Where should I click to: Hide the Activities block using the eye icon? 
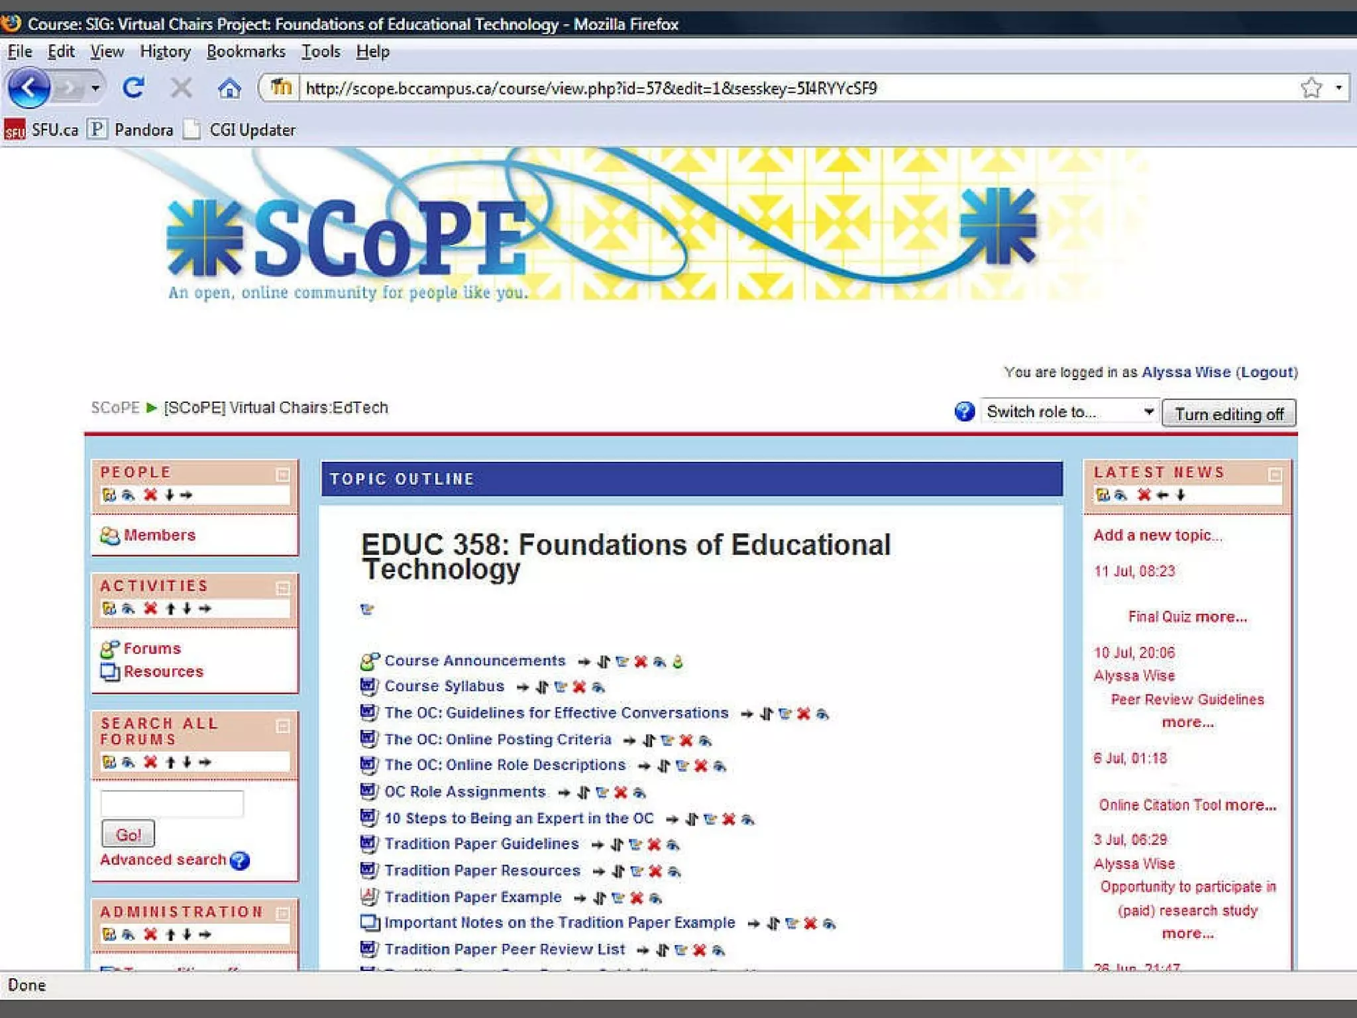[x=129, y=608]
